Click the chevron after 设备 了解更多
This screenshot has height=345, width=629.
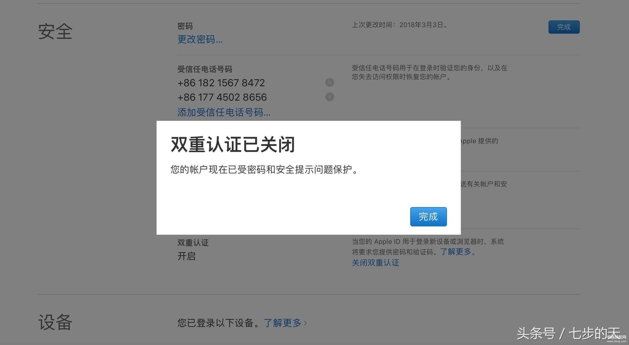305,323
